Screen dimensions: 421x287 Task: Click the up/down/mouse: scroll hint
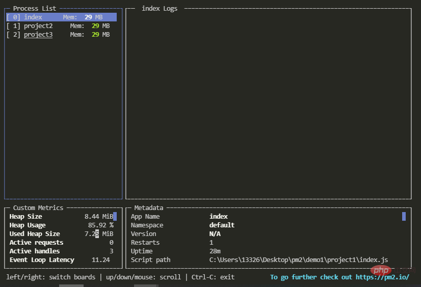coord(143,277)
